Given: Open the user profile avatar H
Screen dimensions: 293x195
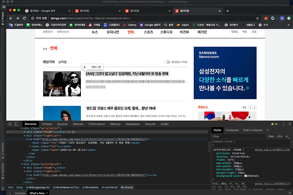Looking at the screenshot, I should coord(282,18).
